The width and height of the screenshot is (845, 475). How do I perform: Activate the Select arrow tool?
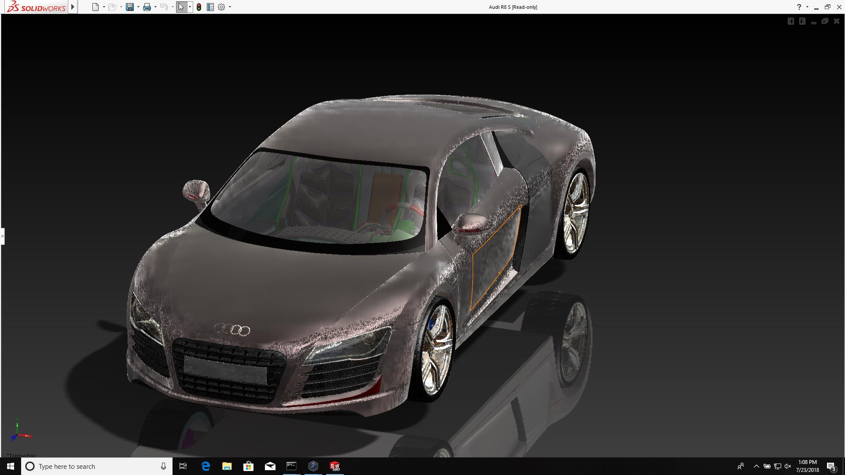tap(181, 7)
